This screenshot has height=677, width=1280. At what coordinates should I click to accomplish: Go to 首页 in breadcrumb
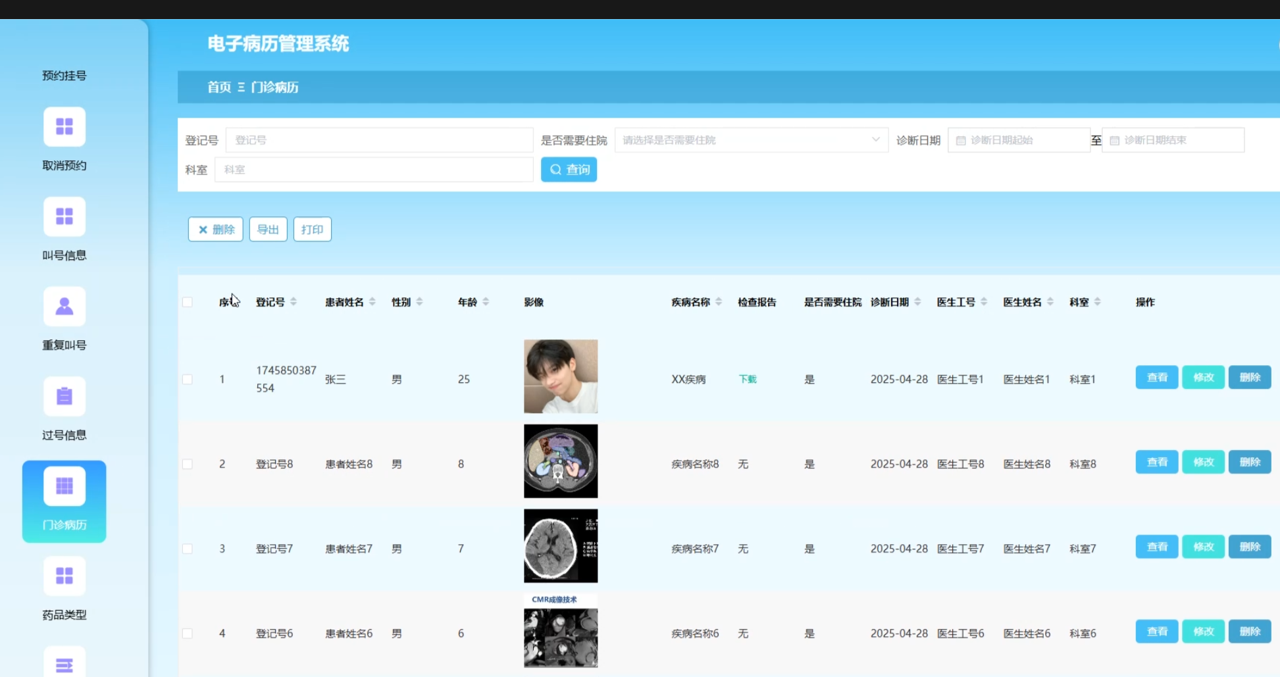pyautogui.click(x=219, y=88)
